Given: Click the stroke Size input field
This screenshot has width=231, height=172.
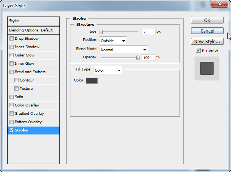Looking at the screenshot, I should (148, 32).
